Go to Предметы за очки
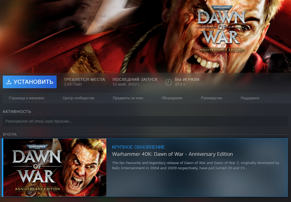This screenshot has width=291, height=202. (128, 98)
